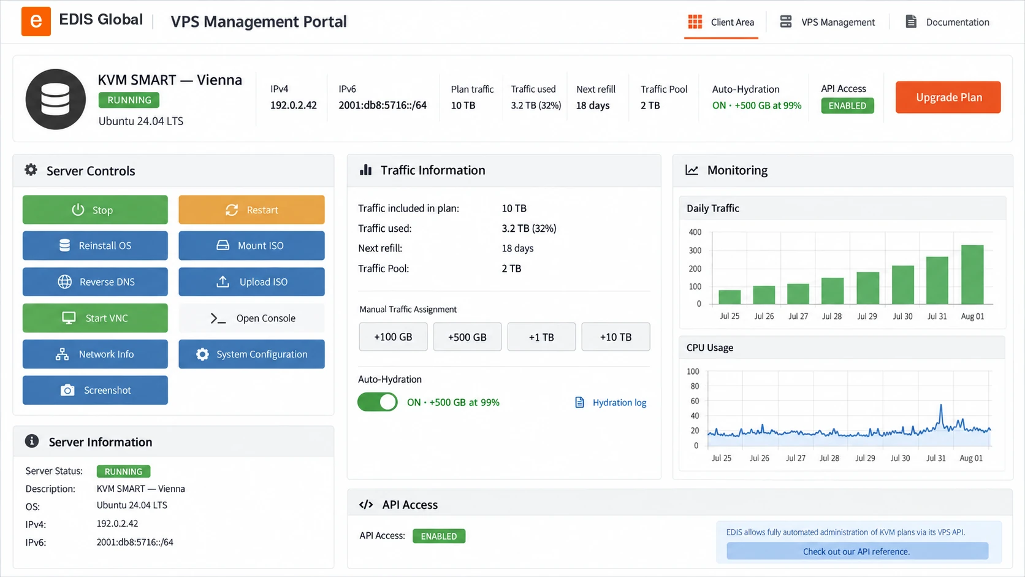Click the globe icon on Reverse DNS
The image size is (1025, 577).
click(x=64, y=281)
